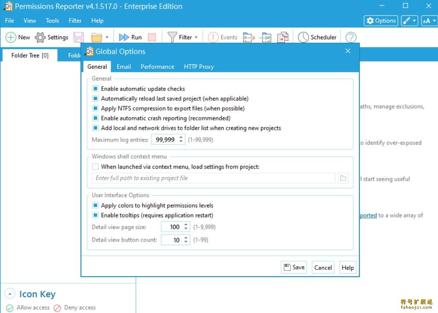Open the Tools menu
Viewport: 438px width, 313px height.
52,21
